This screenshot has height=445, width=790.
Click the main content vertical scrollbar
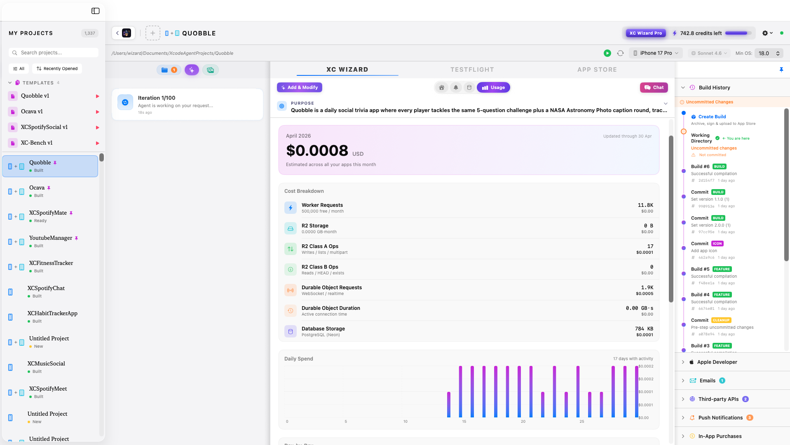(x=671, y=219)
